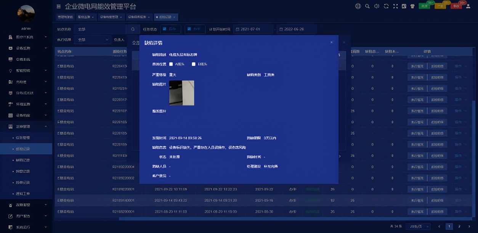Check the second location checkbox in the defect dialog
The width and height of the screenshot is (478, 233).
[193, 64]
